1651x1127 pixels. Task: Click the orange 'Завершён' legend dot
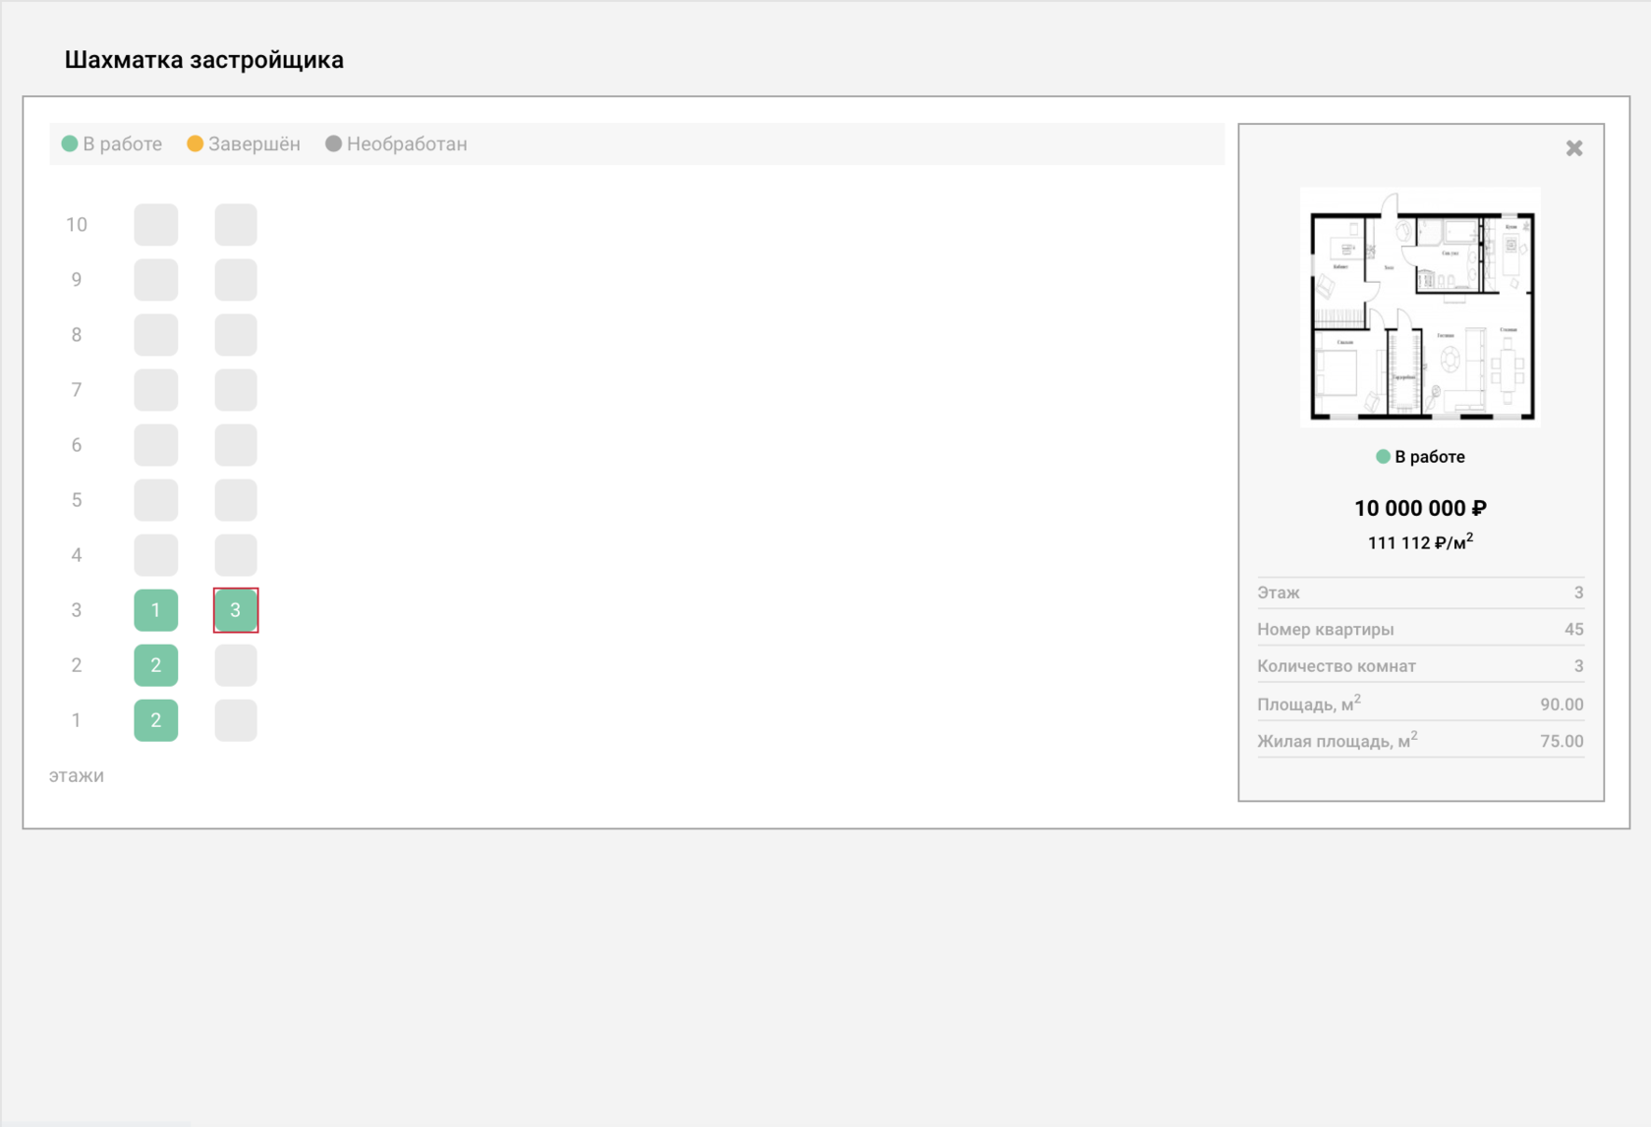pos(195,143)
